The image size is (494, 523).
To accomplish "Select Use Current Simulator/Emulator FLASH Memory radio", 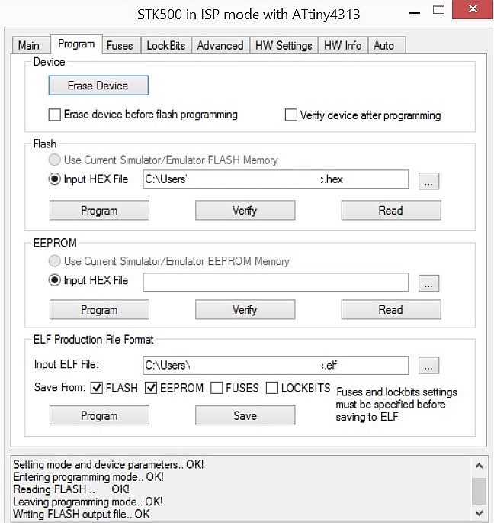I will (x=55, y=160).
